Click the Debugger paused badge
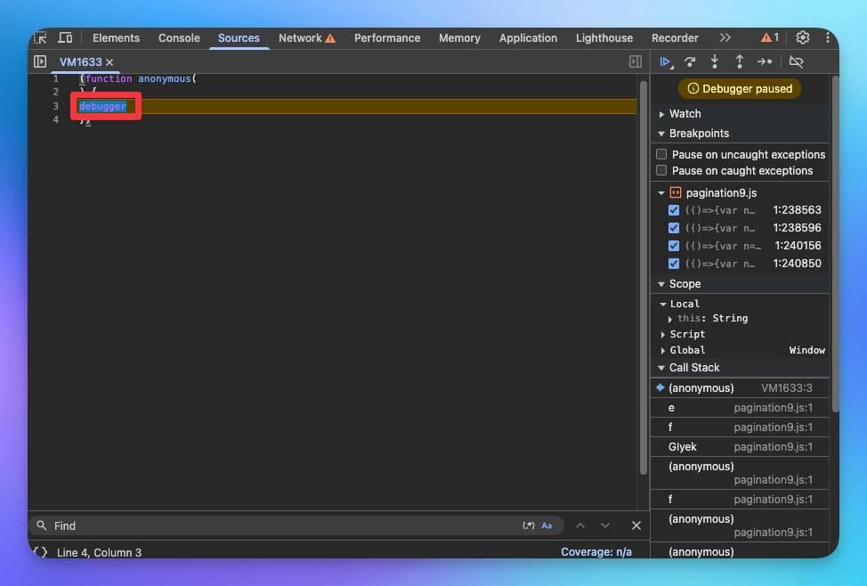Viewport: 867px width, 586px height. (x=740, y=88)
